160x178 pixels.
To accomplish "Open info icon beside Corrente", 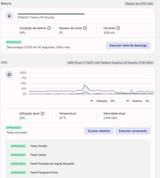I will click(x=118, y=28).
